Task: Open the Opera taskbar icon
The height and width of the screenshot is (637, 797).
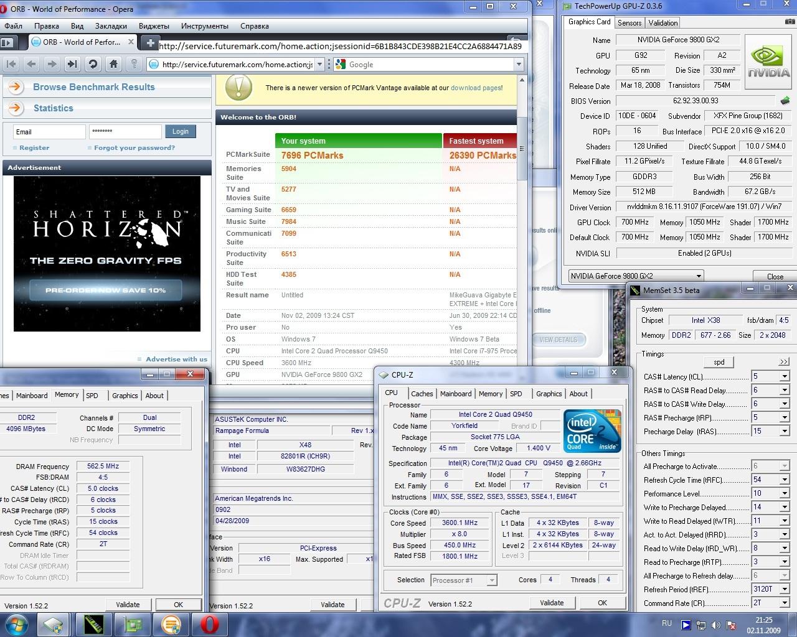Action: coord(209,624)
